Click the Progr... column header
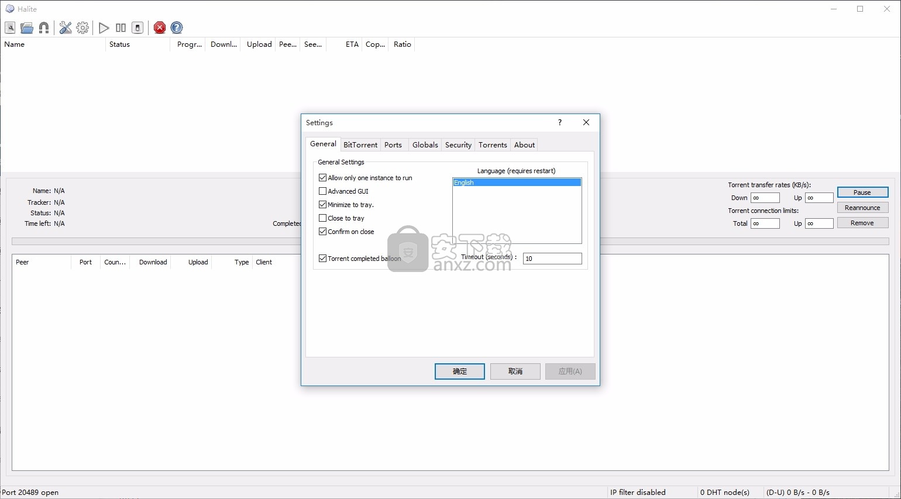The image size is (901, 499). [188, 44]
